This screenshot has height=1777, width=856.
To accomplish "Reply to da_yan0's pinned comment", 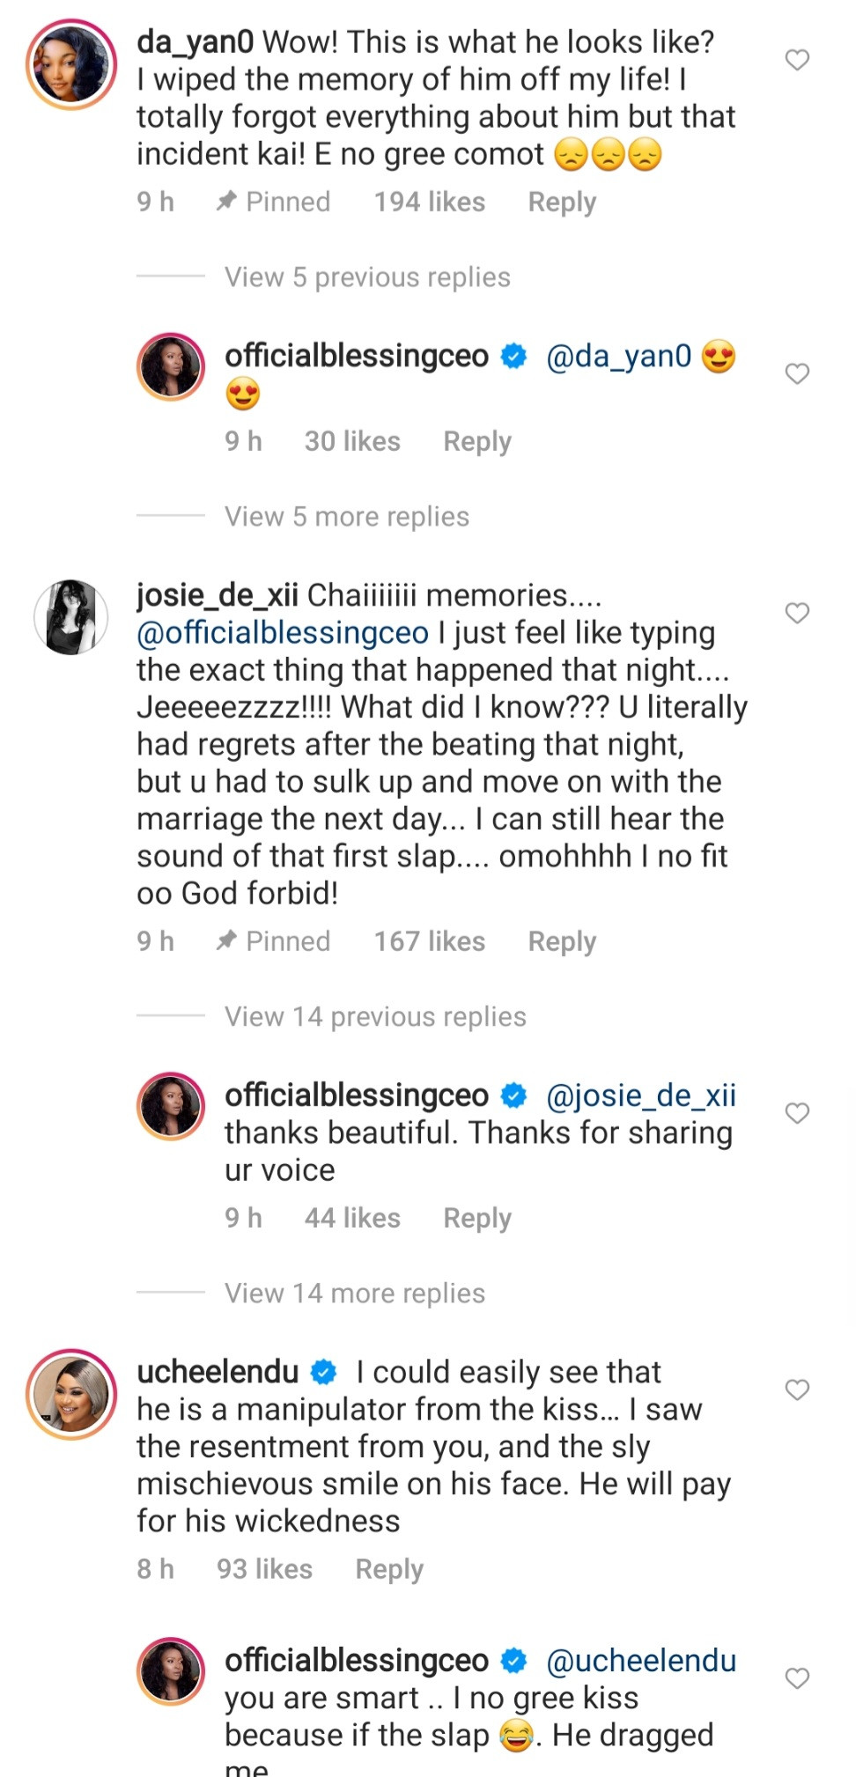I will [562, 203].
